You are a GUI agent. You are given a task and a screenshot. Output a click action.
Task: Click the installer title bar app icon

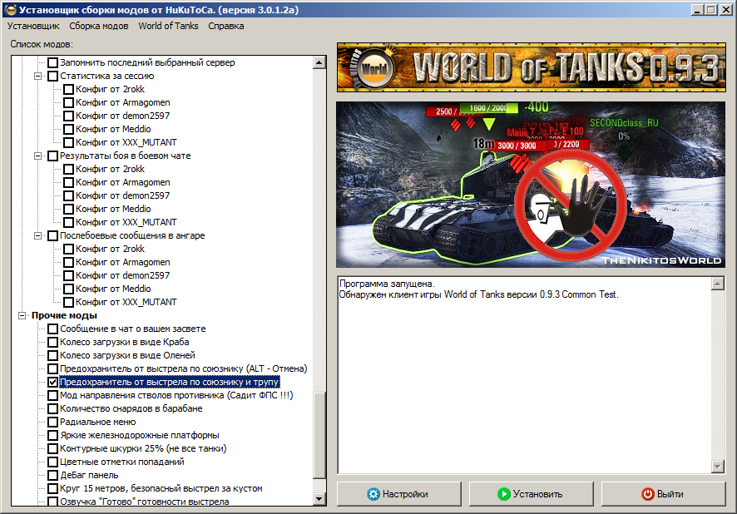point(10,9)
